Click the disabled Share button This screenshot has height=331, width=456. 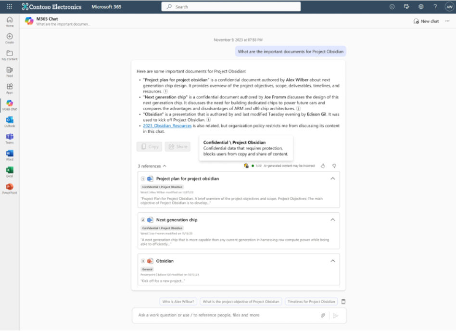coord(177,147)
